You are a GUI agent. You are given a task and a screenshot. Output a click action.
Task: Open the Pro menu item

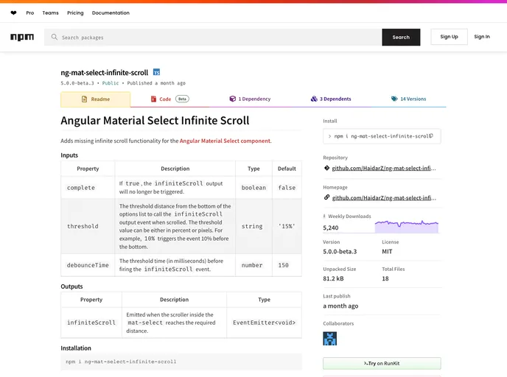[30, 13]
